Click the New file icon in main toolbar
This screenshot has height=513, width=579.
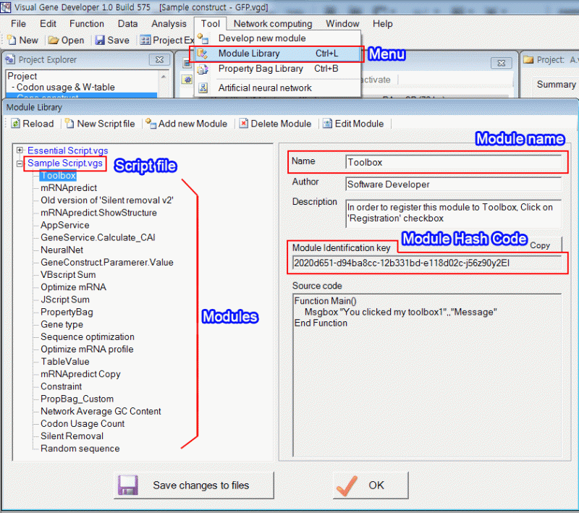click(12, 40)
